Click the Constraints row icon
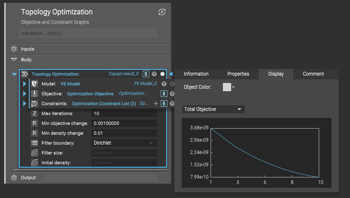 point(35,104)
